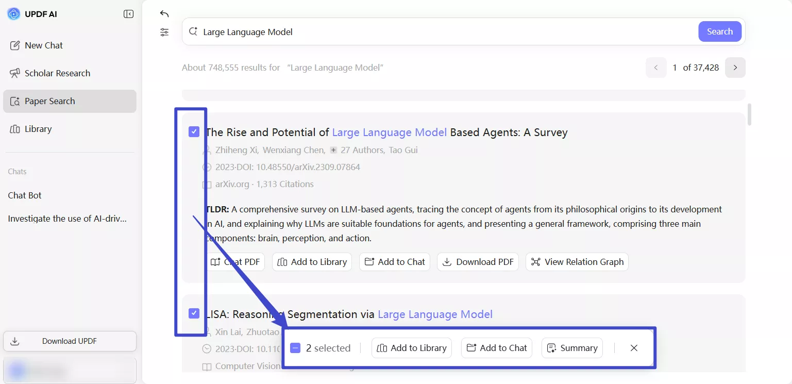Screen dimensions: 792x384
Task: Click View Relation Graph button
Action: 577,262
